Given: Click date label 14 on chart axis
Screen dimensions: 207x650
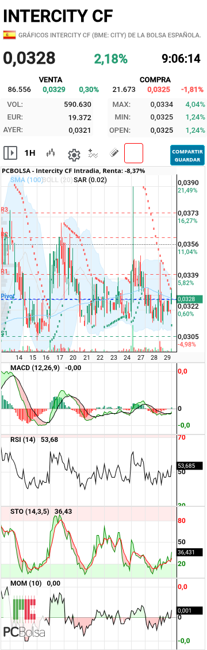Looking at the screenshot, I should coord(19,357).
